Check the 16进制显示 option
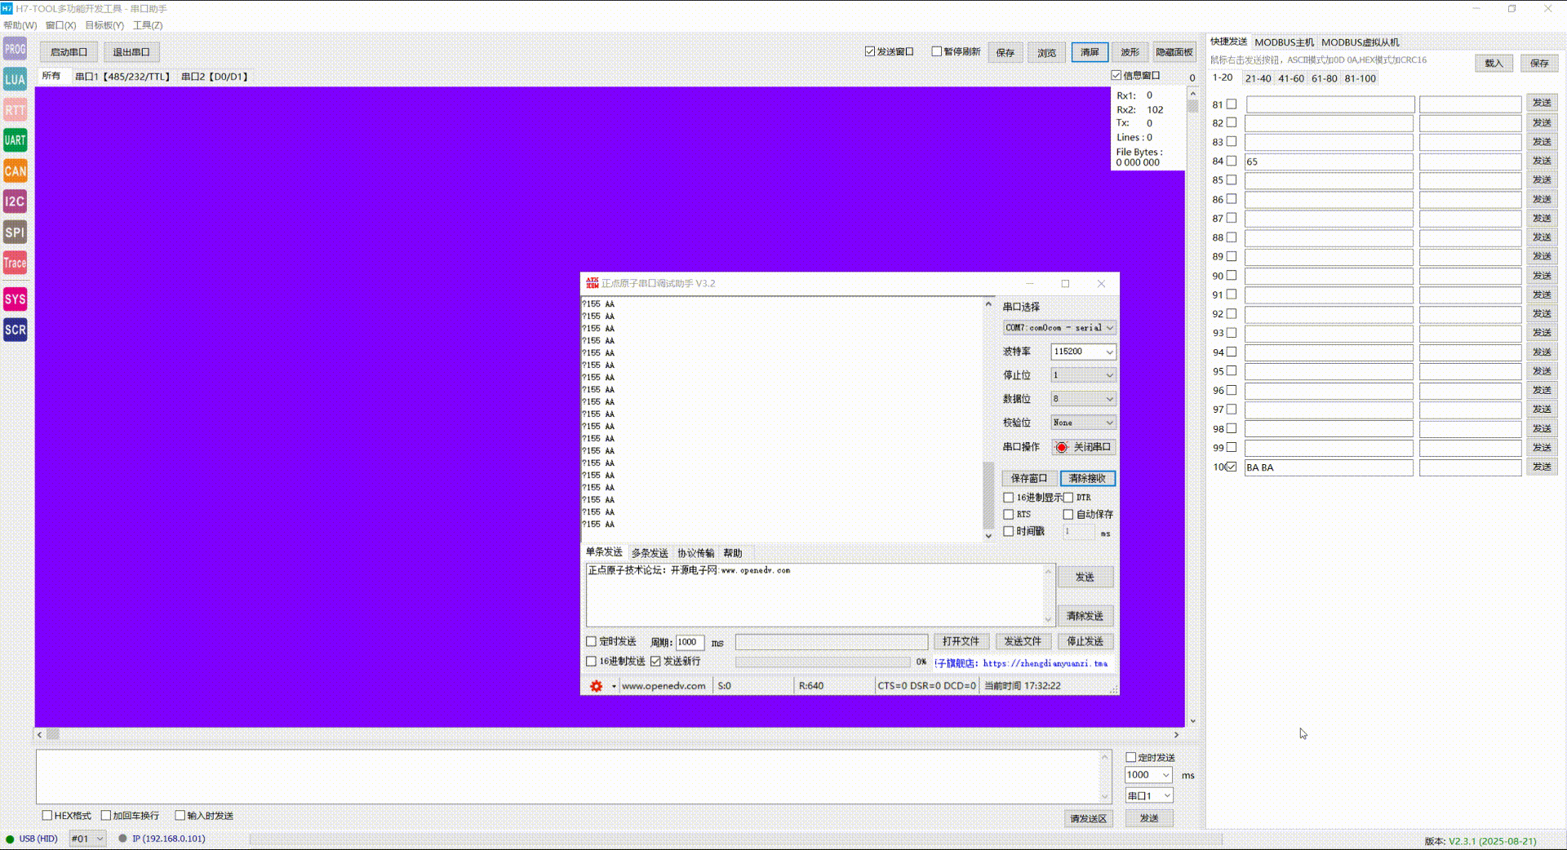 (x=1009, y=497)
